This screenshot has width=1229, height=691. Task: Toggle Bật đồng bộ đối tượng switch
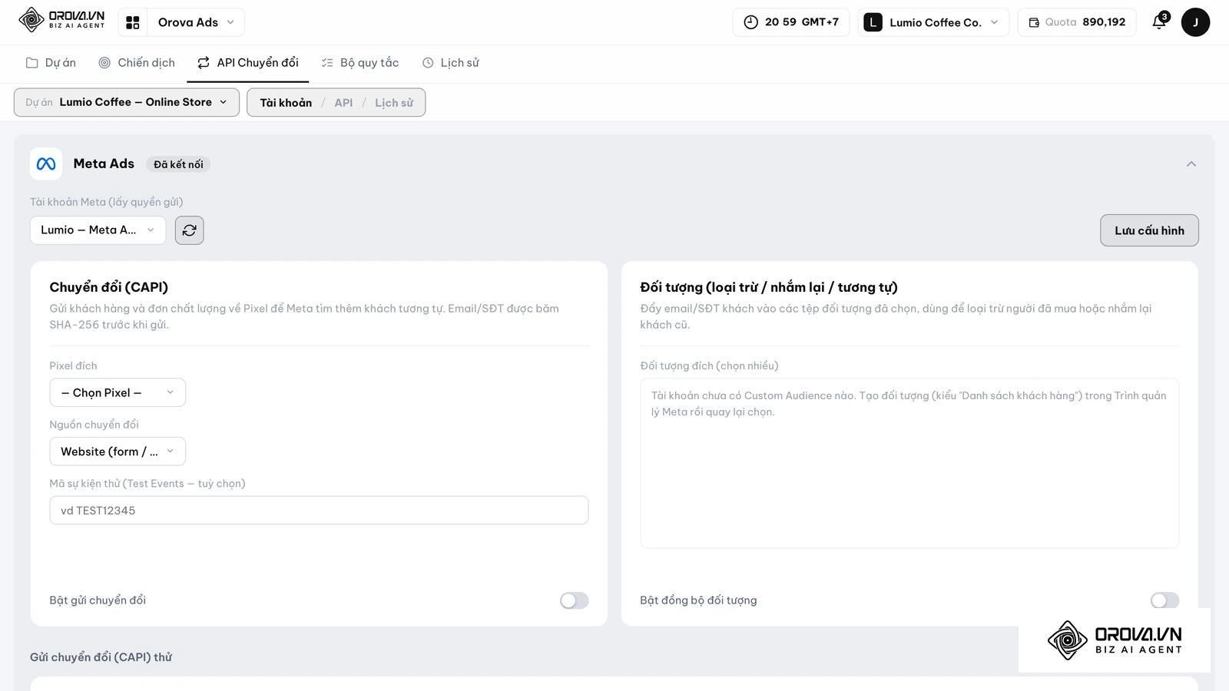tap(1164, 600)
